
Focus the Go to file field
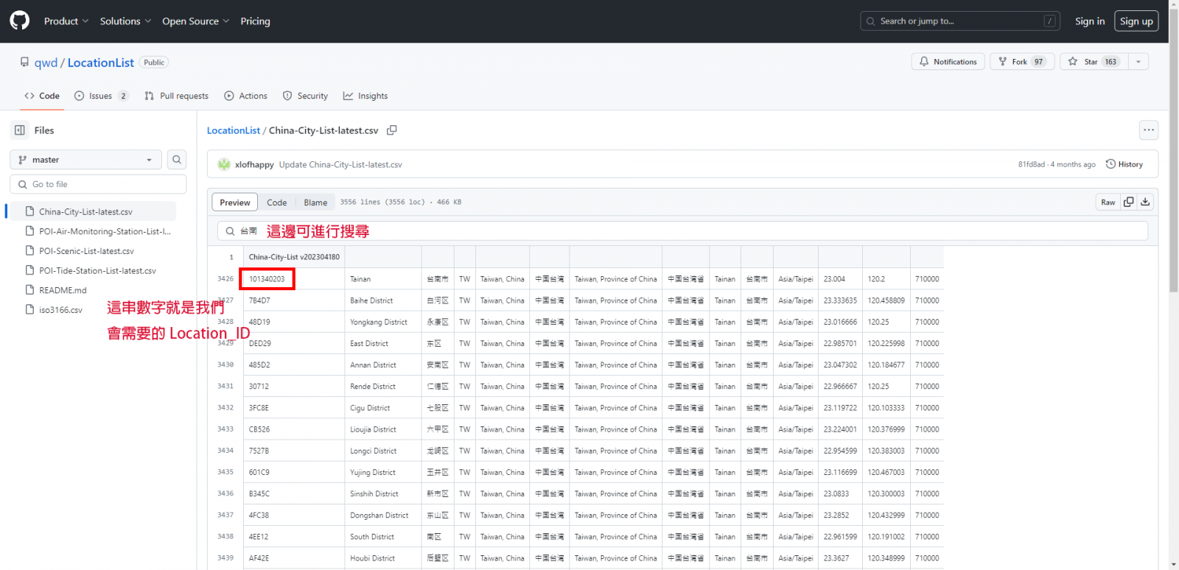pos(98,184)
